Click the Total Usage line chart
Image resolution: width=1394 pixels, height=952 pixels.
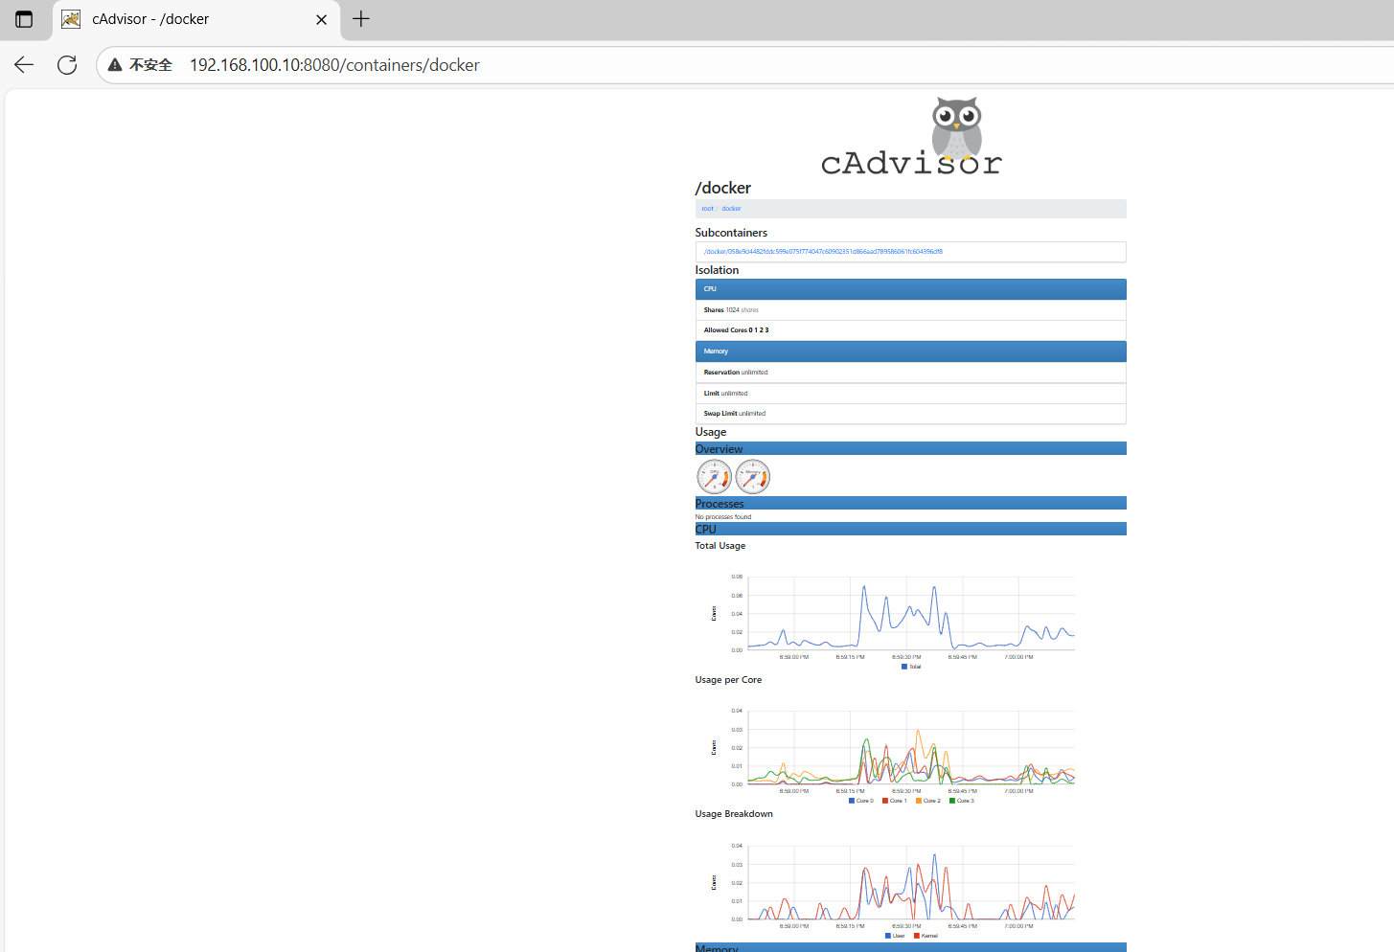pos(910,614)
